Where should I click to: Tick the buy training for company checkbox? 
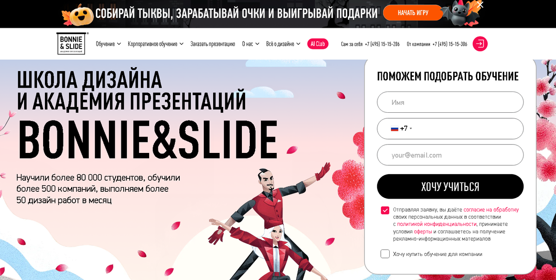385,254
